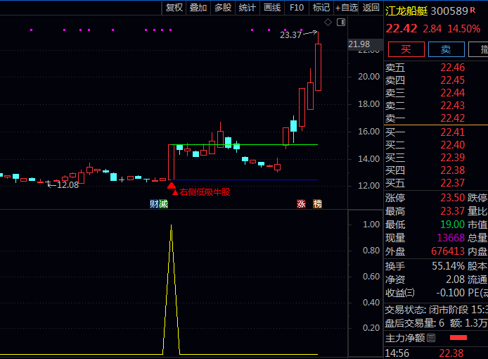Click the stock name 江龙船艇
488x359 pixels.
pos(406,11)
